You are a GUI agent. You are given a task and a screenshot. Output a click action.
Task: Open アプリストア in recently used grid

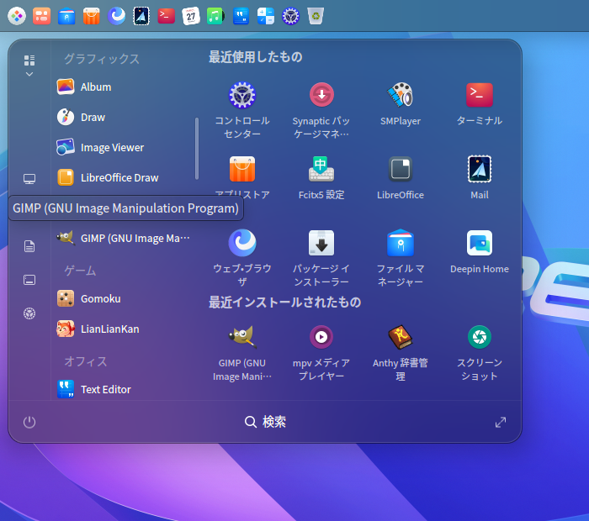(x=242, y=177)
